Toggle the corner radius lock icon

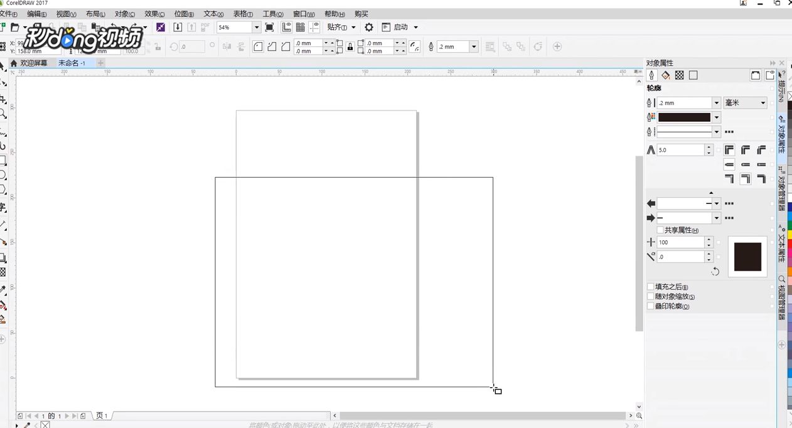click(x=350, y=46)
